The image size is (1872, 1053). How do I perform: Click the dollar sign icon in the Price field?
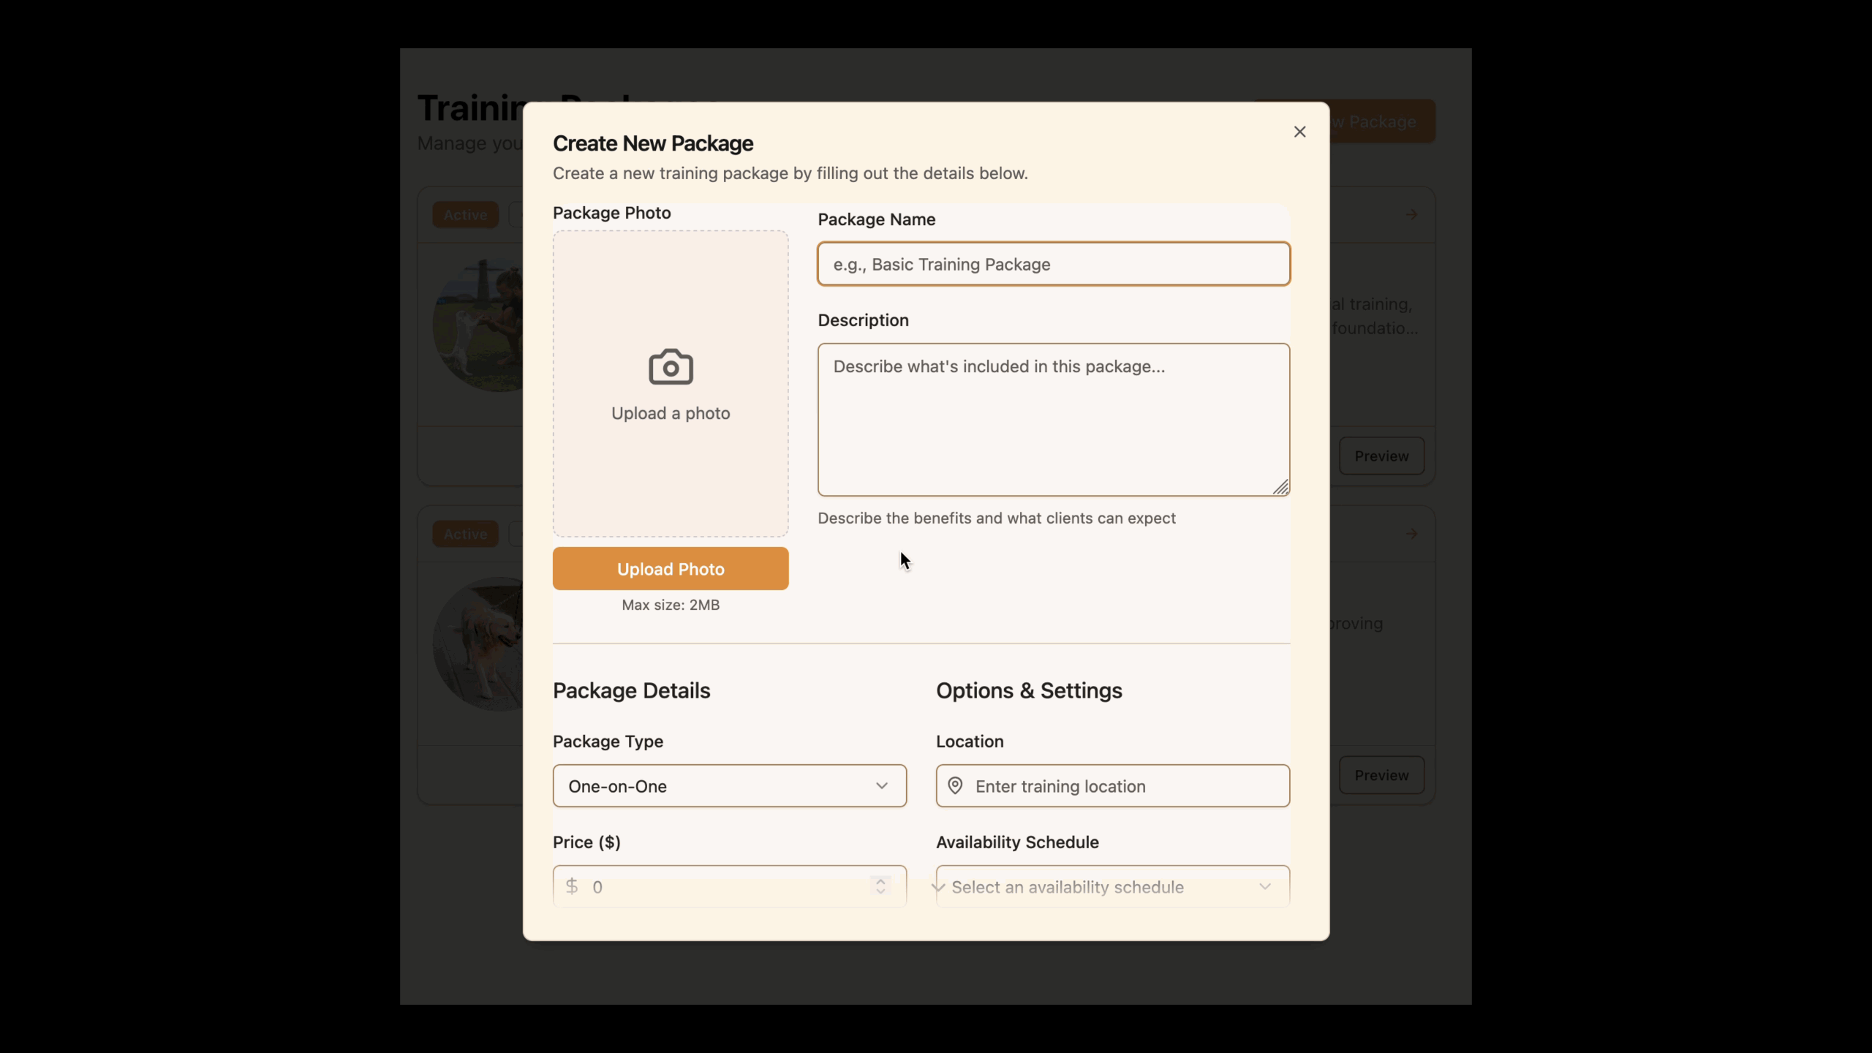[572, 886]
